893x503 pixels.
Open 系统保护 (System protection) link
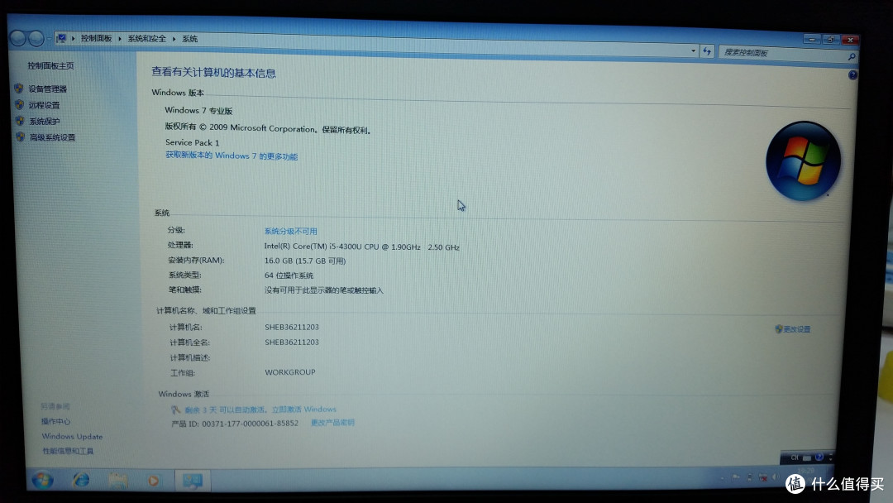[45, 122]
